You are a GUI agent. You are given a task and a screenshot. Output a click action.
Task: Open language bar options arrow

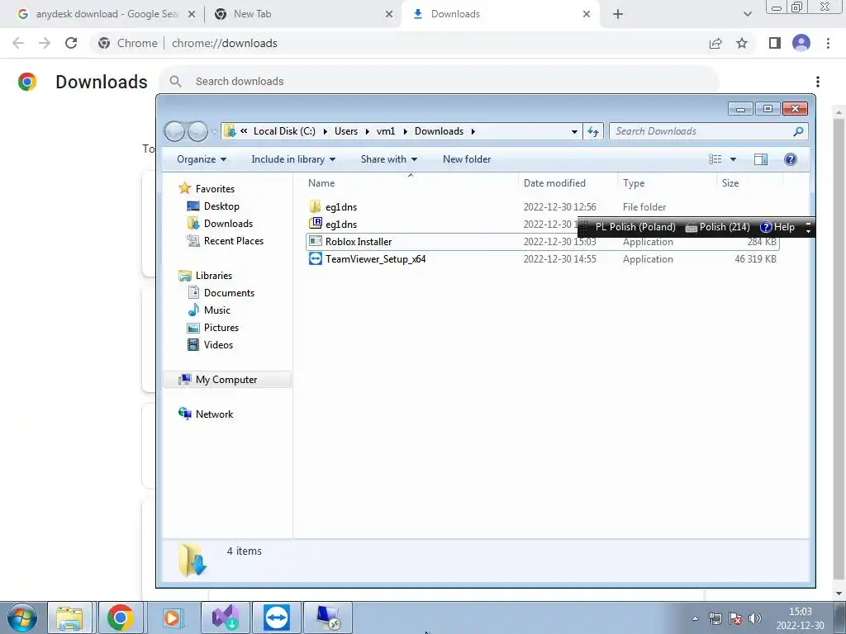808,230
